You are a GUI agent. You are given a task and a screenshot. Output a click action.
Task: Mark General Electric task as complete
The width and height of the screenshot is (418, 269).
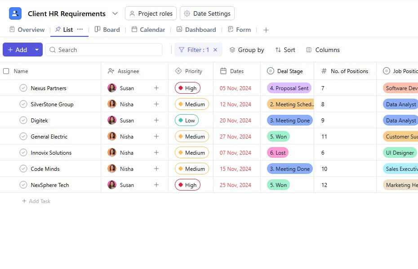[23, 137]
